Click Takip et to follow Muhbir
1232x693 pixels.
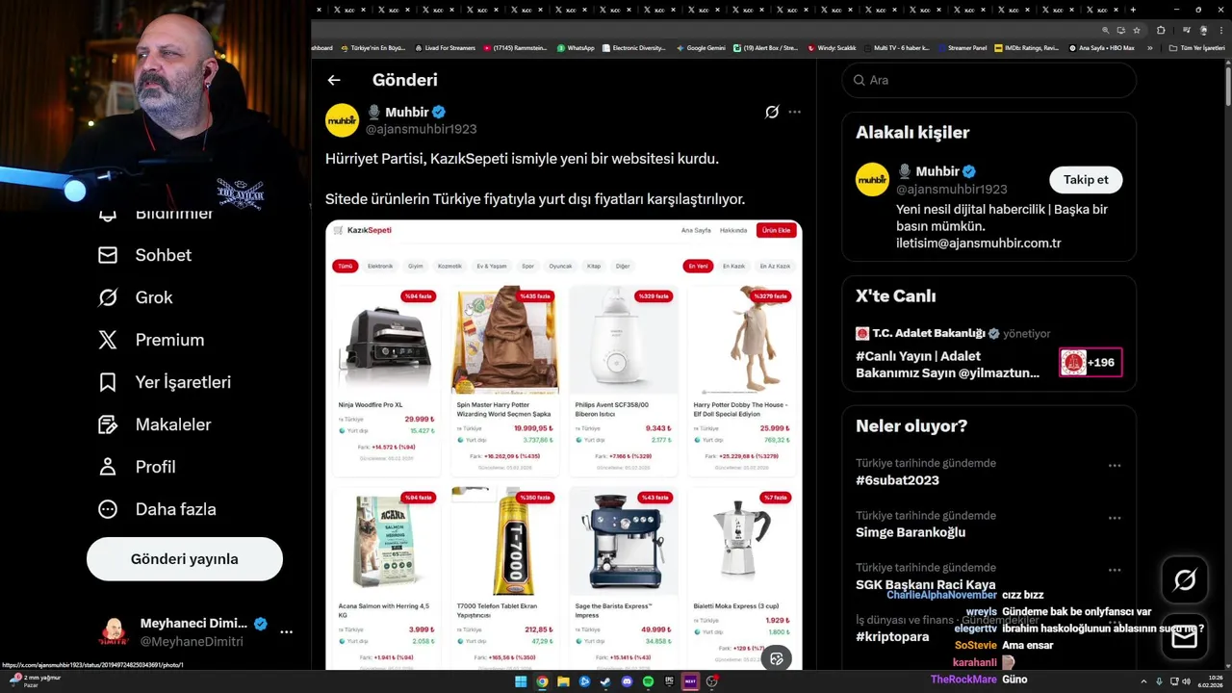click(x=1086, y=180)
